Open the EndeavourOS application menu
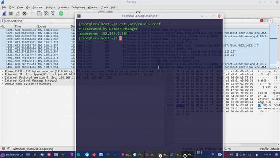The image size is (280, 158). coord(12,154)
